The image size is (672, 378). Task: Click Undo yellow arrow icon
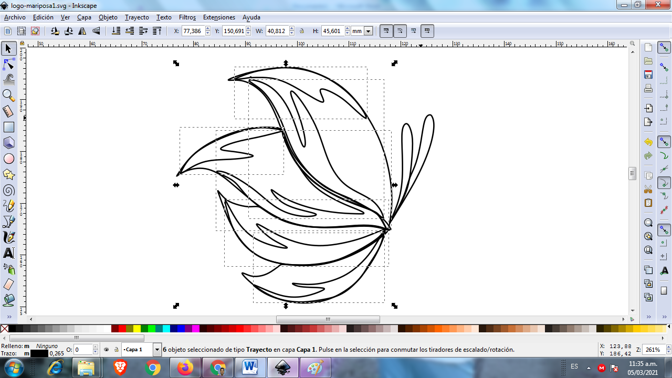[648, 142]
